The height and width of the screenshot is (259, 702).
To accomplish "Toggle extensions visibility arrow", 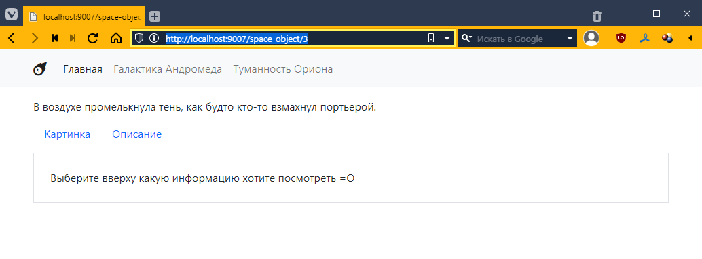I will [x=690, y=38].
